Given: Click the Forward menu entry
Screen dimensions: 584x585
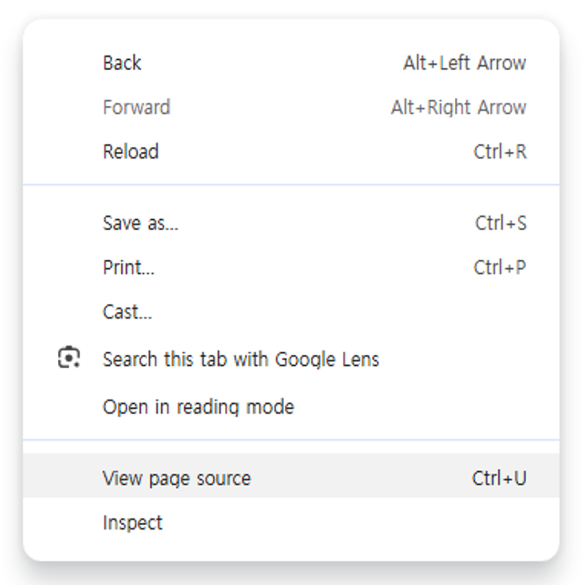Looking at the screenshot, I should pos(137,107).
